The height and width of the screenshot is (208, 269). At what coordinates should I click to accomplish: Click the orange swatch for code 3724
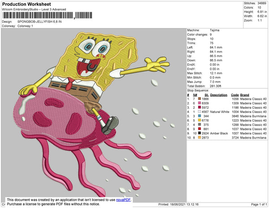pyautogui.click(x=200, y=137)
